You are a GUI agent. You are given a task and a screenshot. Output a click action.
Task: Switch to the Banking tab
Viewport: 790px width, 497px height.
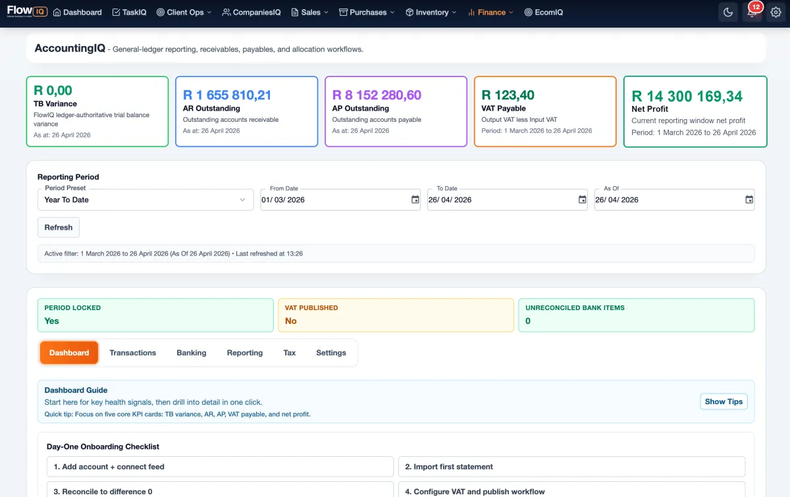pyautogui.click(x=192, y=353)
